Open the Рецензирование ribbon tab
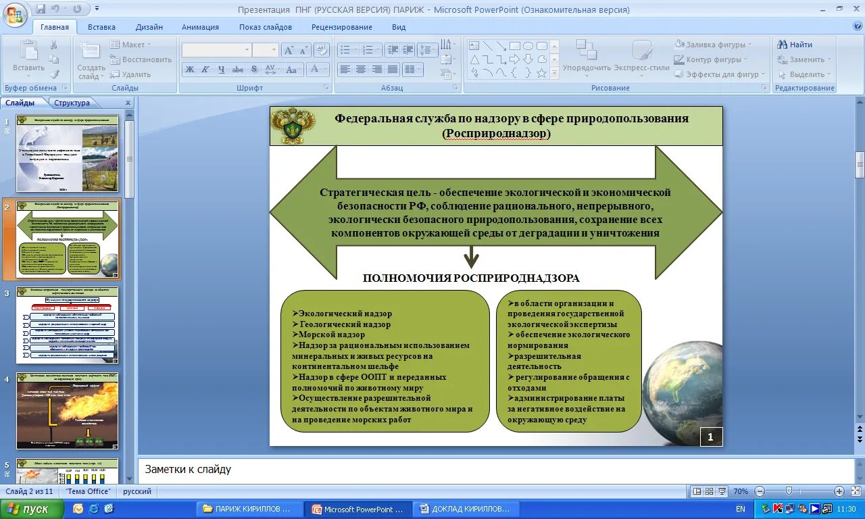 (x=342, y=27)
